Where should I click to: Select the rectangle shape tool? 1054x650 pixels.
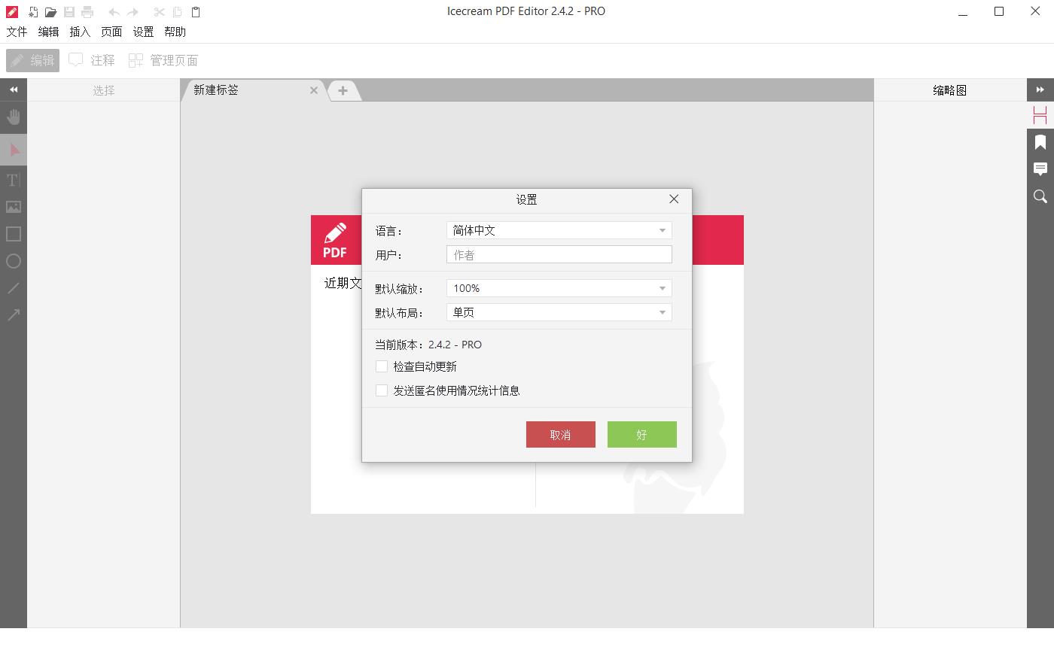[14, 234]
